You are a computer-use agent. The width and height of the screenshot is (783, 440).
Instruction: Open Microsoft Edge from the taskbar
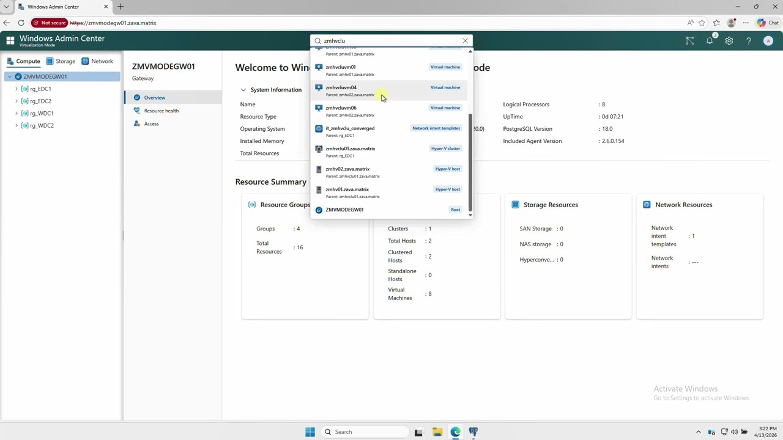pyautogui.click(x=456, y=432)
